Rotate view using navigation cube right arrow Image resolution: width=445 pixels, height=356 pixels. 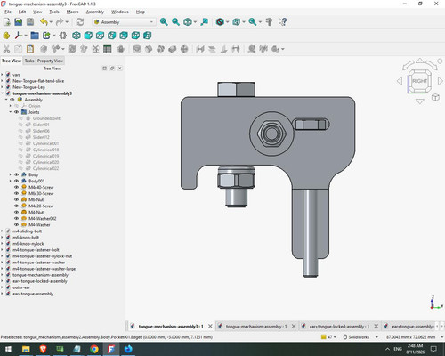tap(441, 81)
